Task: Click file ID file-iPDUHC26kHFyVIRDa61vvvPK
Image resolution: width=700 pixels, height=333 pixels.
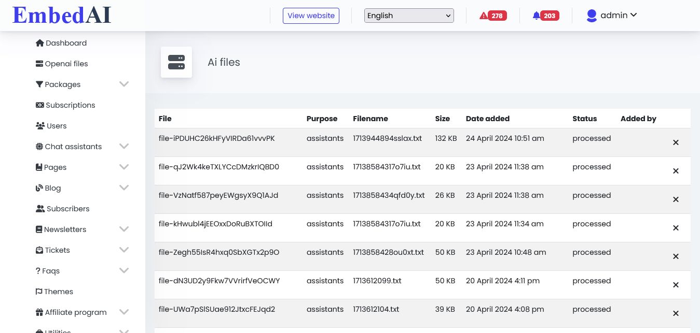Action: 217,138
